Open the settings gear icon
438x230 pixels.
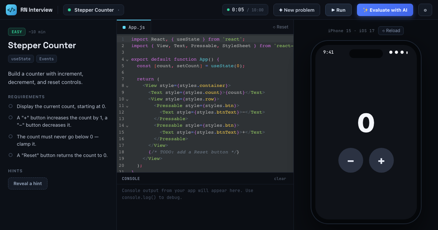425,10
